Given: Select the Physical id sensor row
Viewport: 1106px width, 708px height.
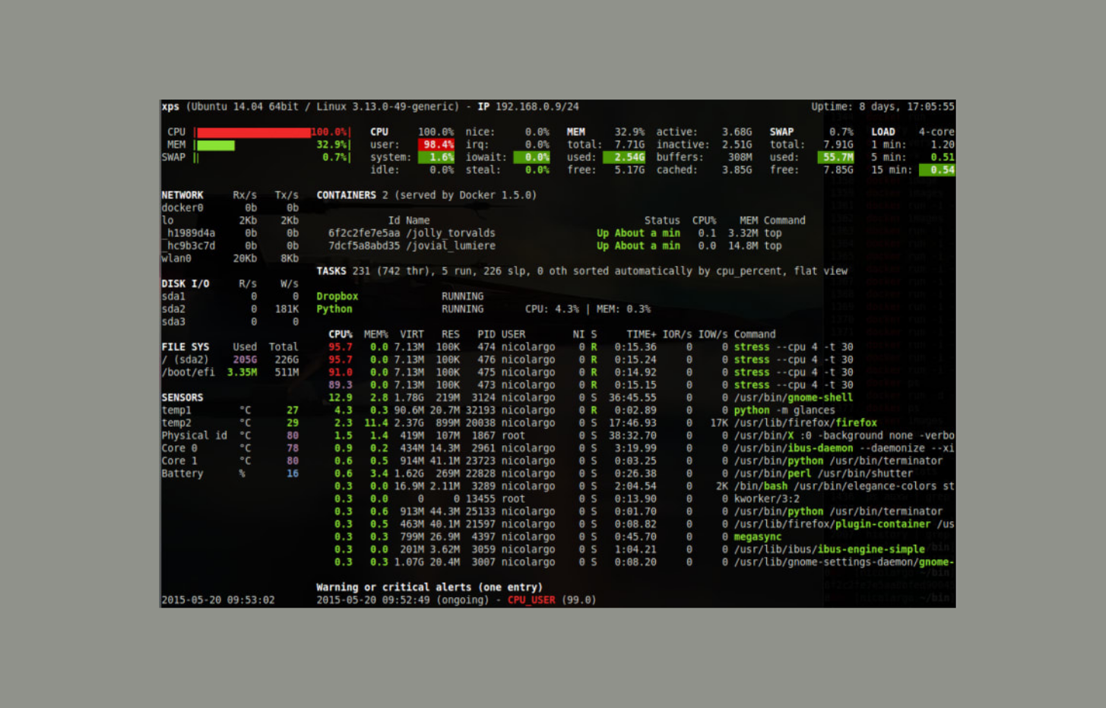Looking at the screenshot, I should click(230, 435).
